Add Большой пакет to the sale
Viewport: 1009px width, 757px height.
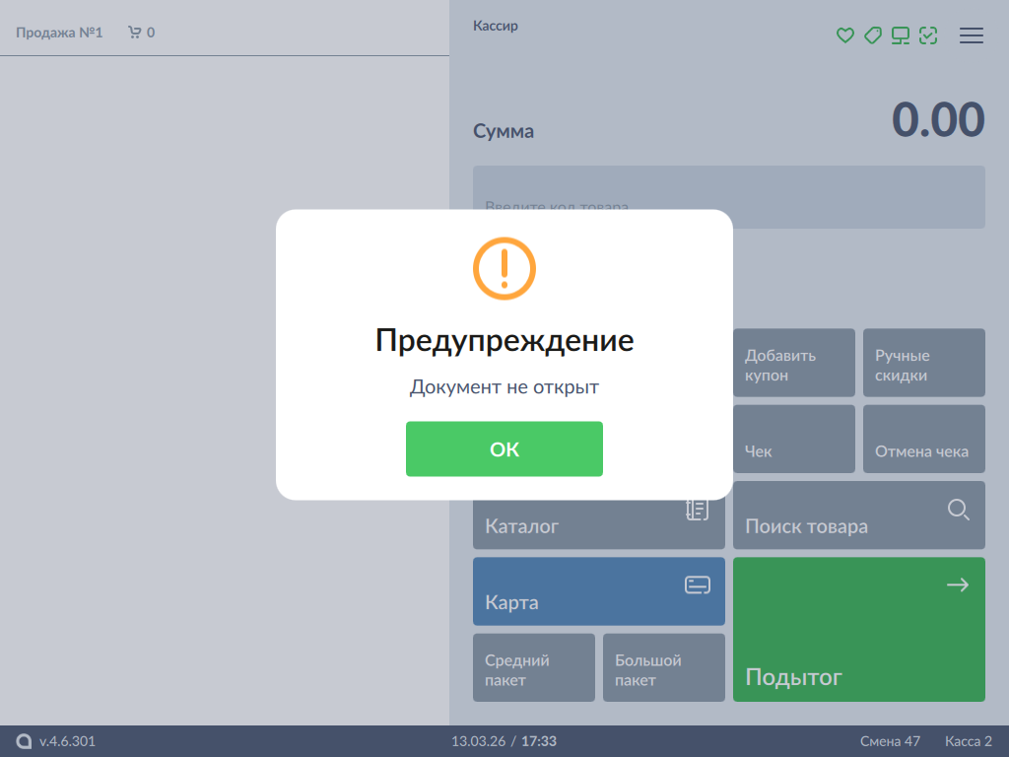tap(663, 667)
